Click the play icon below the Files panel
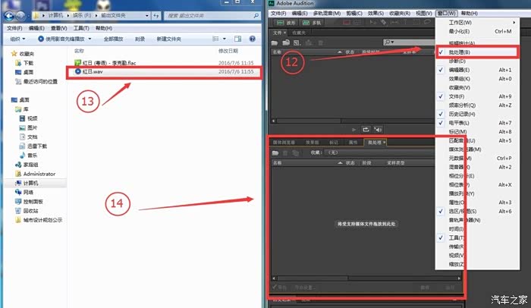531x308 pixels. click(354, 130)
